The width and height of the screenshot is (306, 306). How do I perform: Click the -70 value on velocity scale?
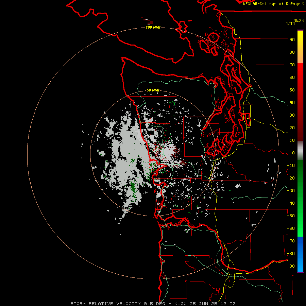pyautogui.click(x=291, y=241)
